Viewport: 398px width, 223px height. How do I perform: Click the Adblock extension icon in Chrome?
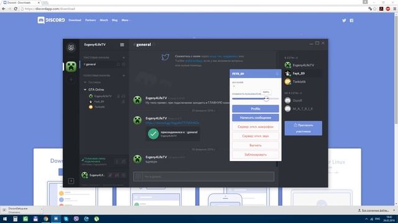387,9
